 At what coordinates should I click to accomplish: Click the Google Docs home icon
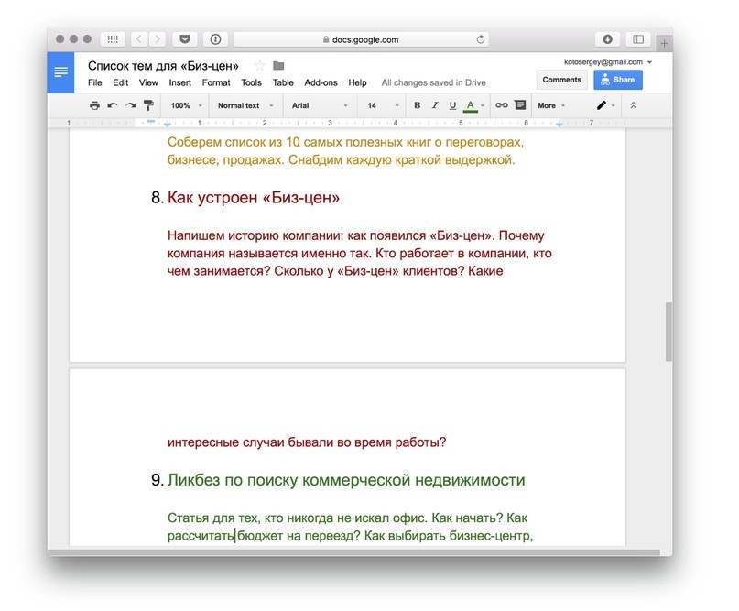pos(60,72)
